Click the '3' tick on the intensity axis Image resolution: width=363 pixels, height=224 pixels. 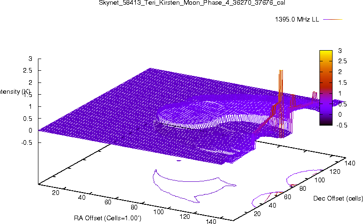coord(30,59)
